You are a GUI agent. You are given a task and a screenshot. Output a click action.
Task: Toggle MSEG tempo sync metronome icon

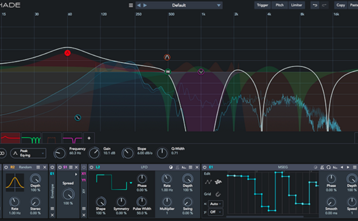[322, 167]
